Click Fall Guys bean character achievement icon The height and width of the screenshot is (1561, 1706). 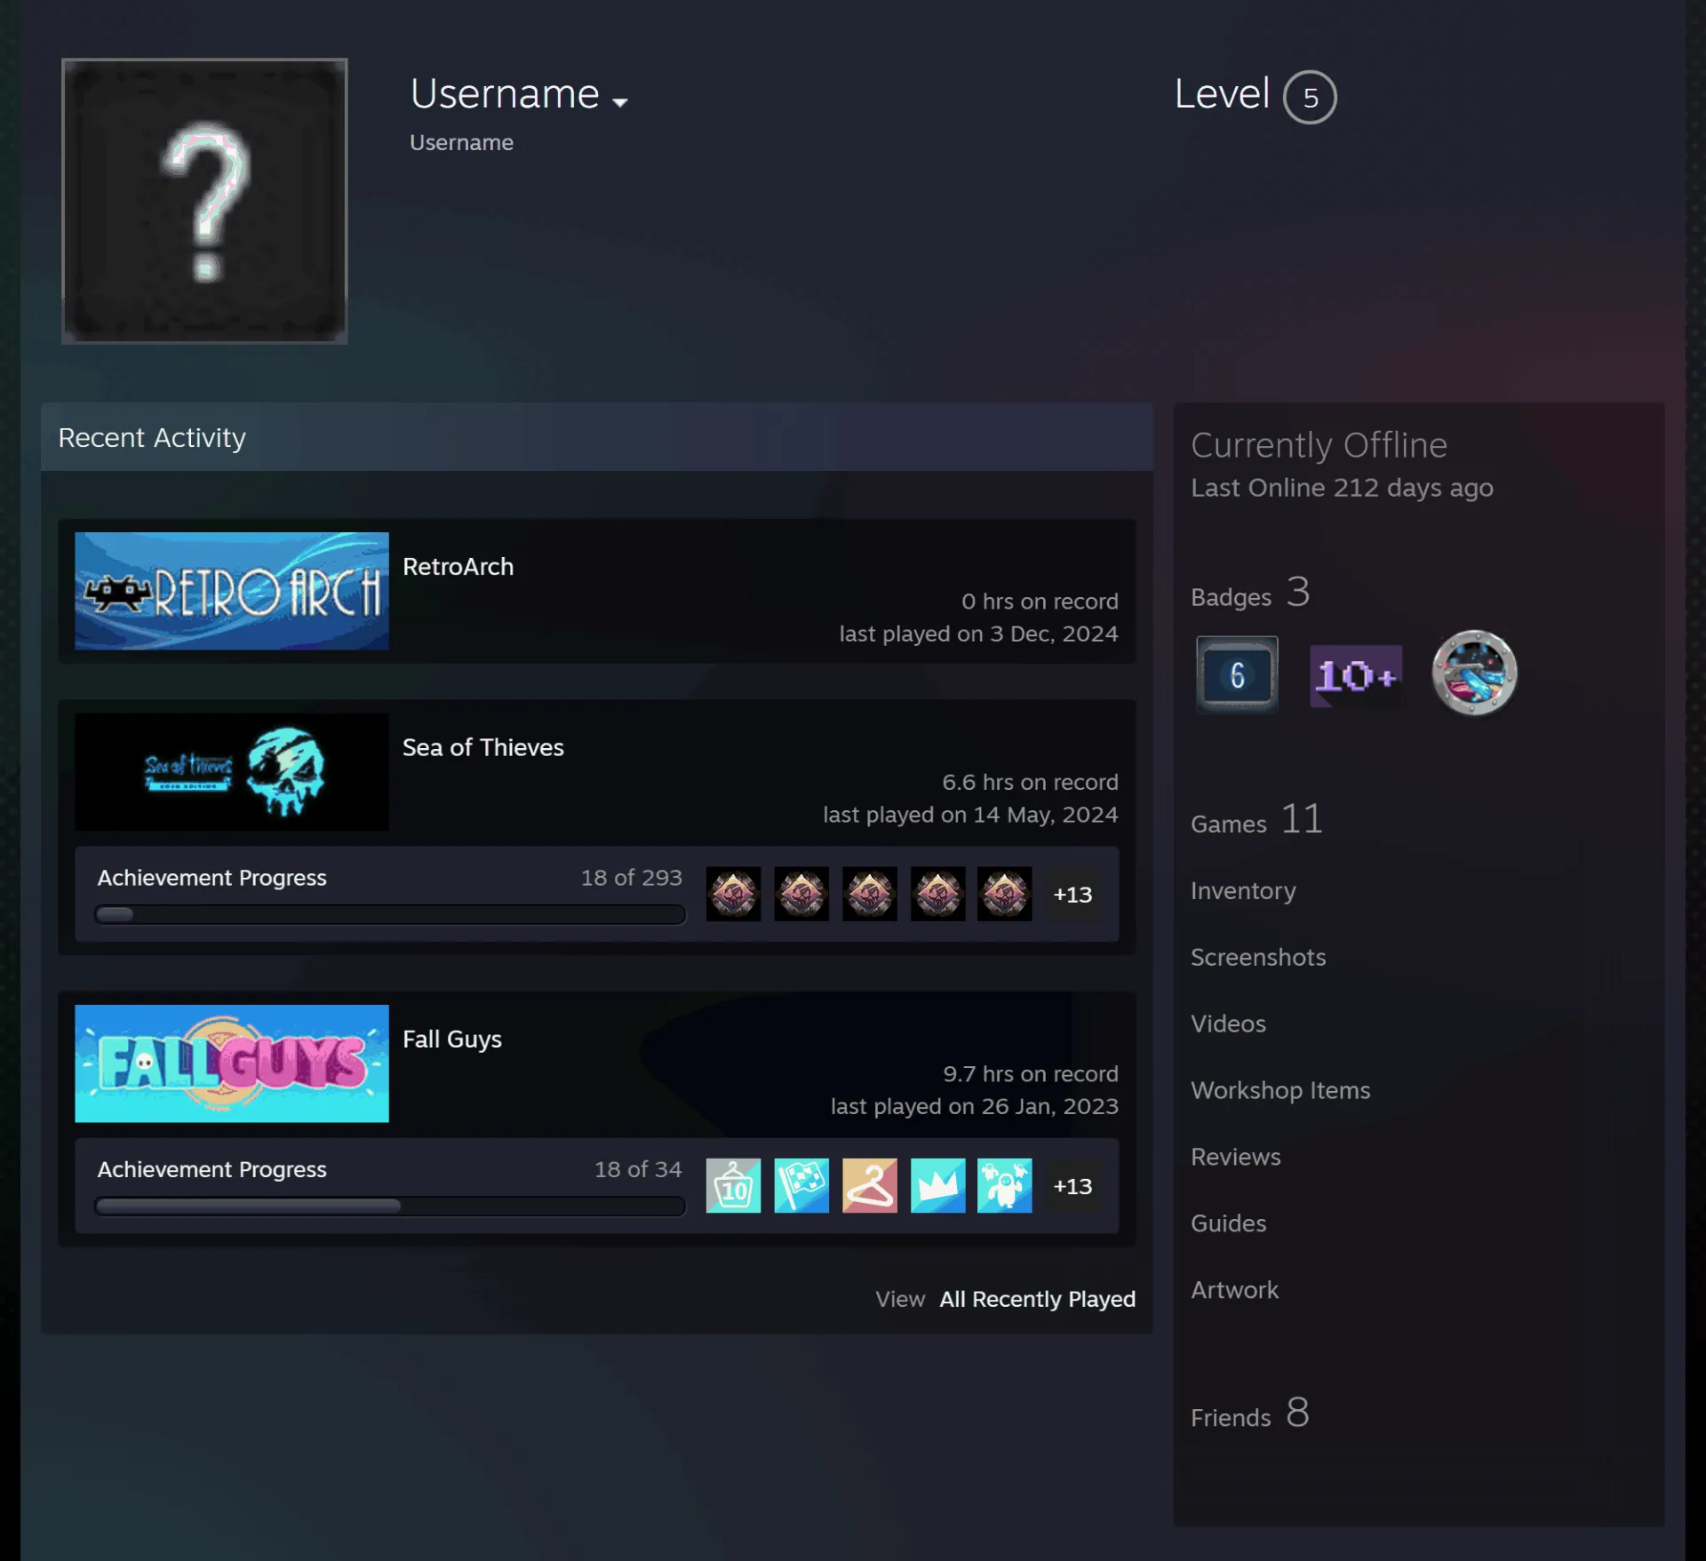click(1005, 1185)
